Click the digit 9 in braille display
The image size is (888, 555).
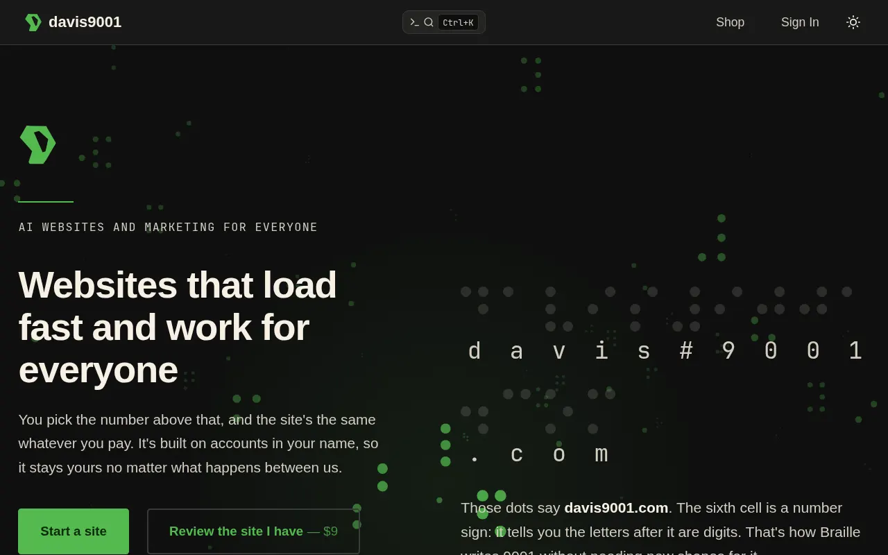click(728, 352)
